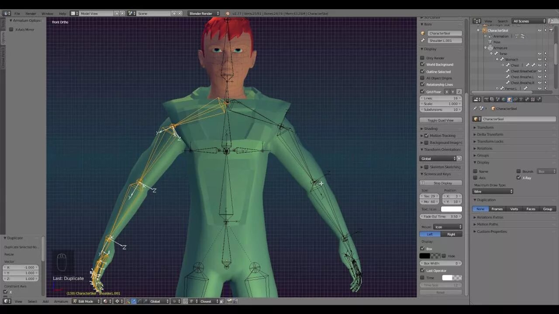559x314 pixels.
Task: Click the Toggle Quad View button
Action: click(x=441, y=120)
